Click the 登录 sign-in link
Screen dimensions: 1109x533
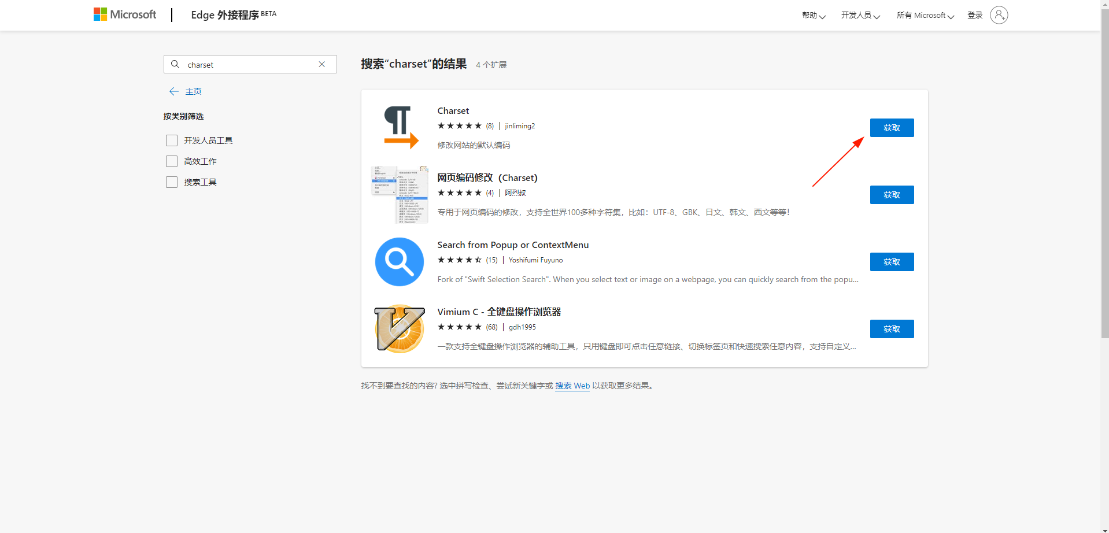[x=975, y=16]
